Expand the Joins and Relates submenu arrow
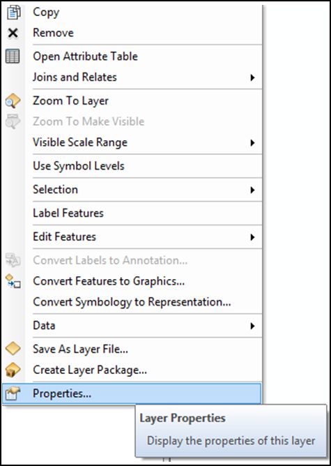This screenshot has height=466, width=331. (252, 77)
